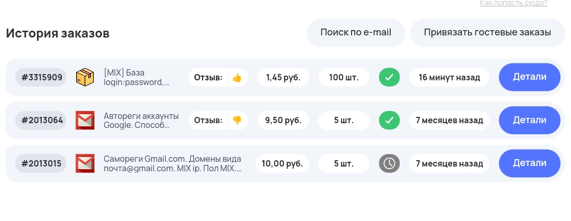Click the green checkmark status for order #2013064
Screen dimensions: 571x221
389,121
